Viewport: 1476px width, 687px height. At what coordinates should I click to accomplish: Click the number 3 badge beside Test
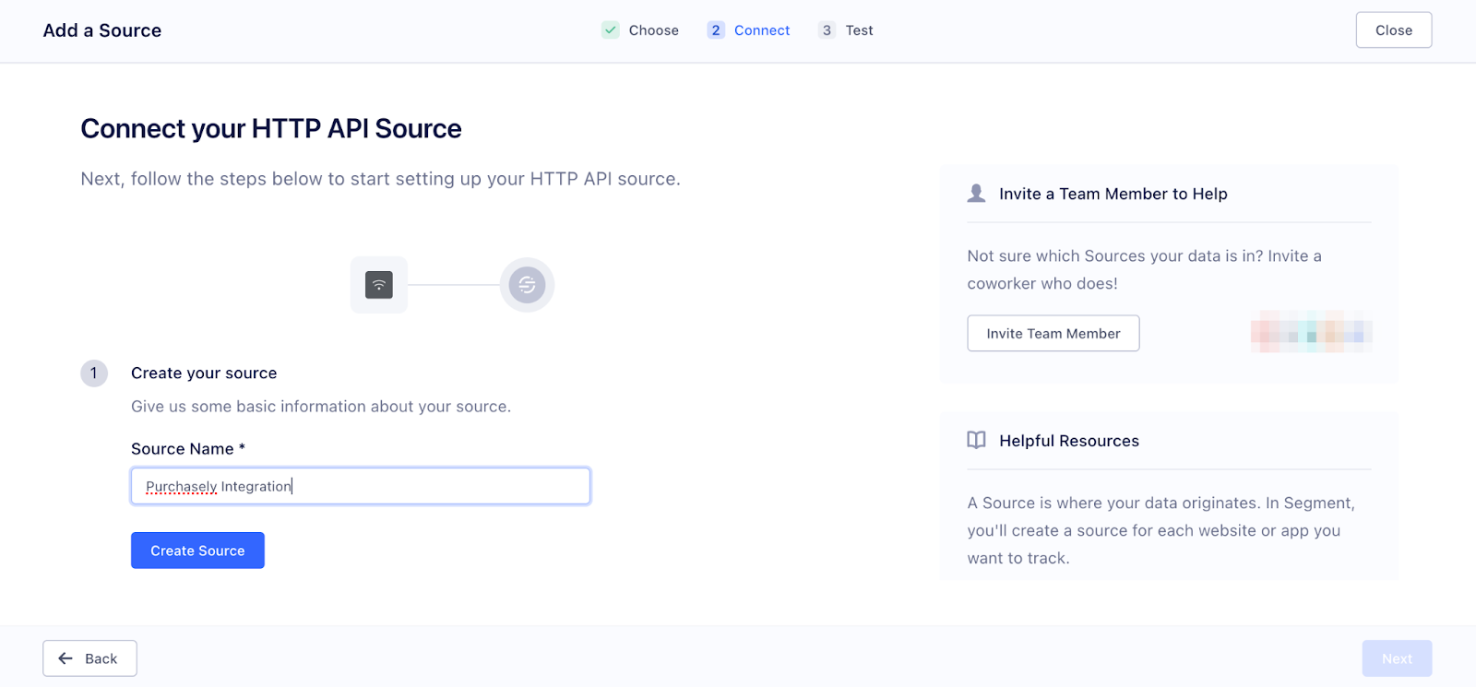coord(827,30)
